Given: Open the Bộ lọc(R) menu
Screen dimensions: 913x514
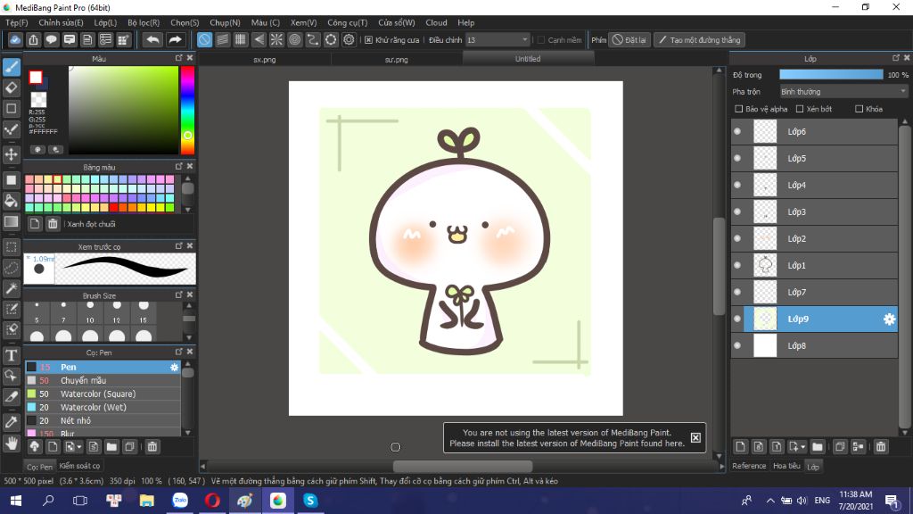Looking at the screenshot, I should click(144, 22).
